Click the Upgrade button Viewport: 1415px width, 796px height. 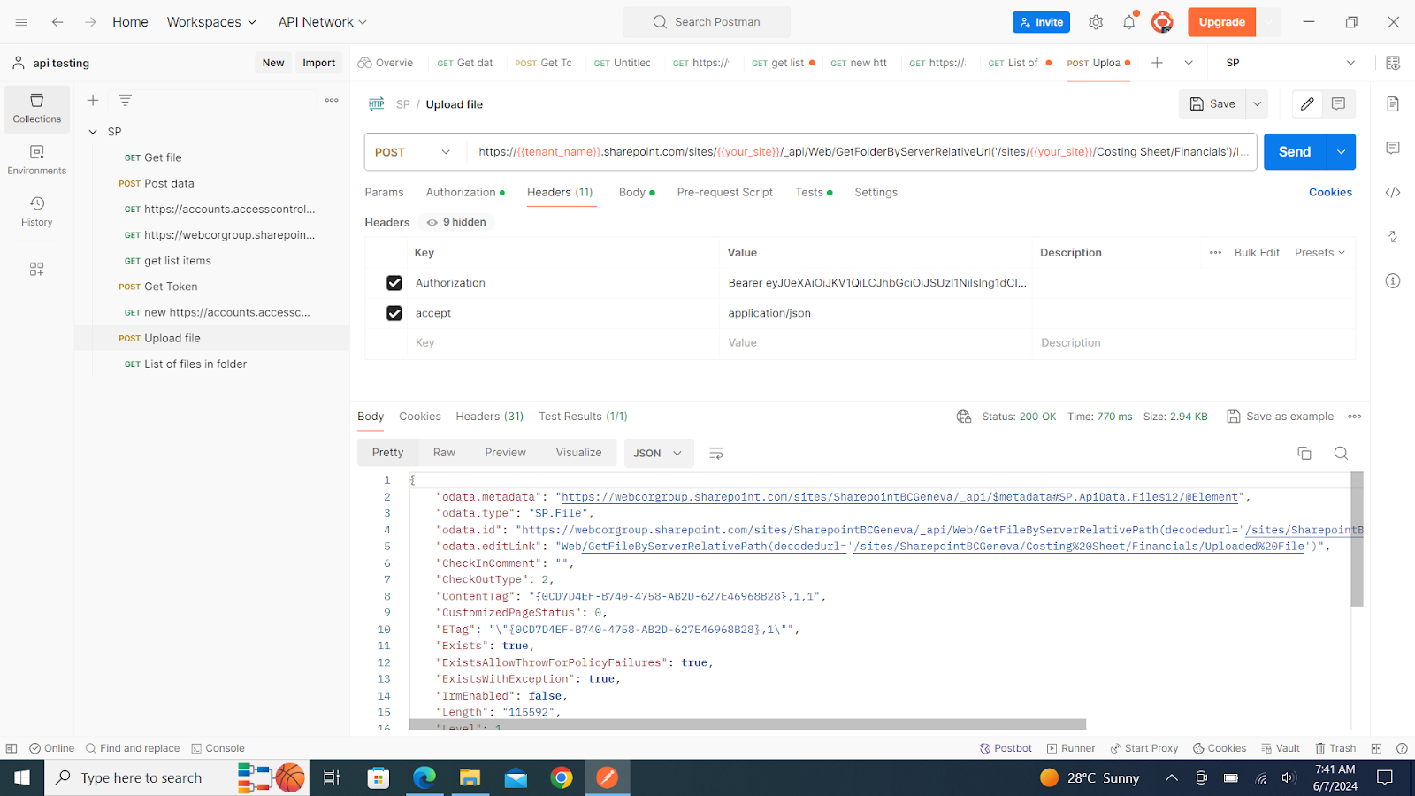(1221, 22)
